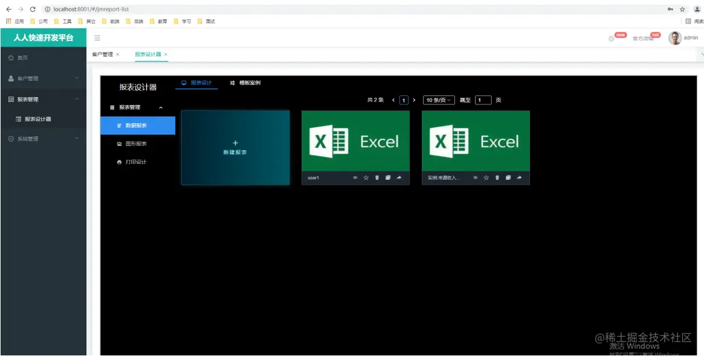Collapse the inner 报表管理 group chevron
Image resolution: width=704 pixels, height=356 pixels.
(161, 107)
